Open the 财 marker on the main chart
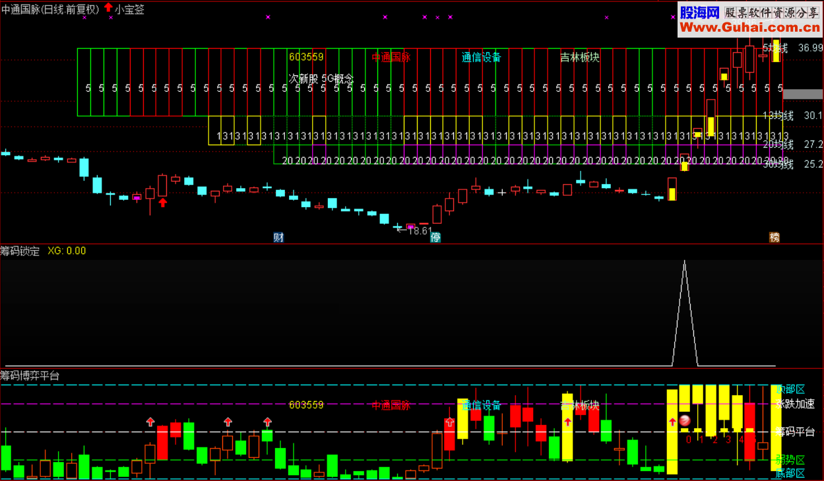This screenshot has width=824, height=481. click(x=278, y=238)
